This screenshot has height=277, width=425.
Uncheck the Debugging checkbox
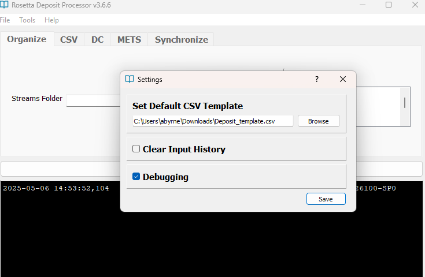pos(136,177)
